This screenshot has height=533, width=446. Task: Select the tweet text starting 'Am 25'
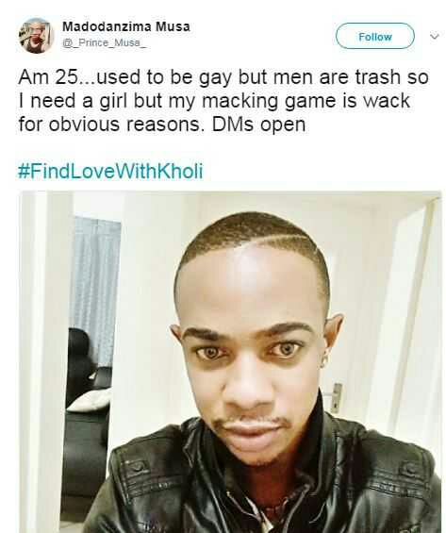(223, 101)
